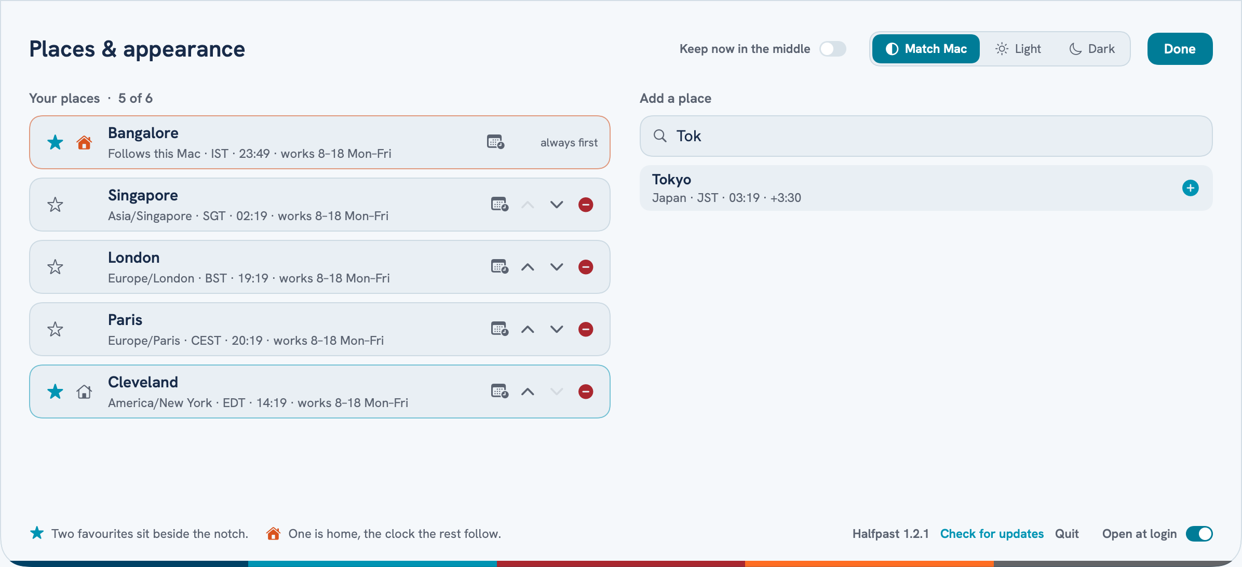The width and height of the screenshot is (1242, 567).
Task: Click the Bangalore place name
Action: click(x=143, y=133)
